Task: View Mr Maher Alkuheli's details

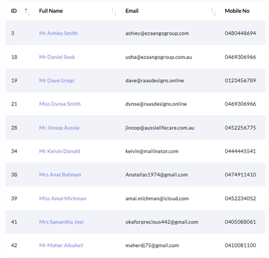Action: tap(61, 245)
